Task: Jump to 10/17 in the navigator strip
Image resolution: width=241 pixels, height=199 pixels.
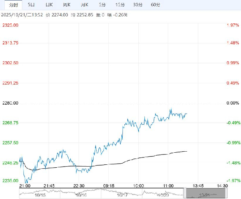Action: click(122, 195)
